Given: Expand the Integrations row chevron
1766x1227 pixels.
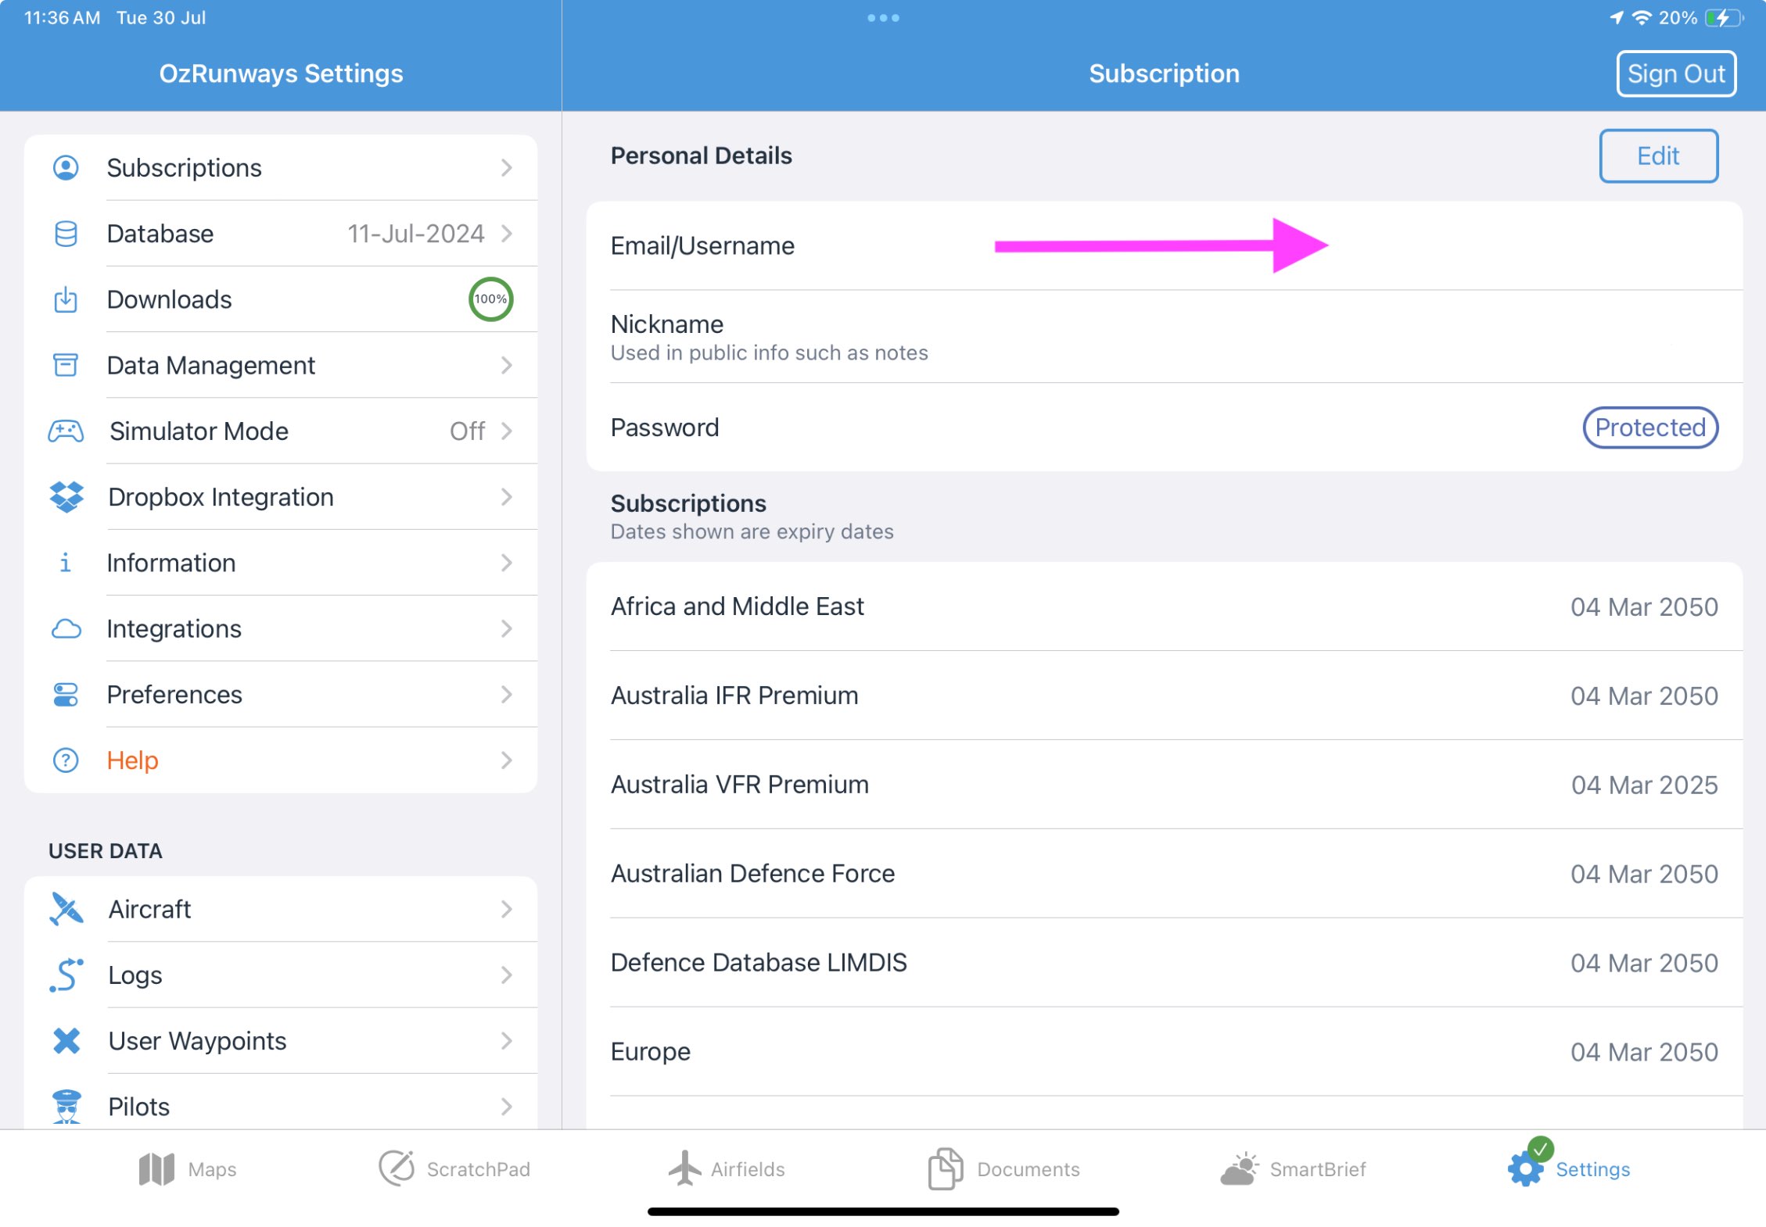Looking at the screenshot, I should 507,629.
